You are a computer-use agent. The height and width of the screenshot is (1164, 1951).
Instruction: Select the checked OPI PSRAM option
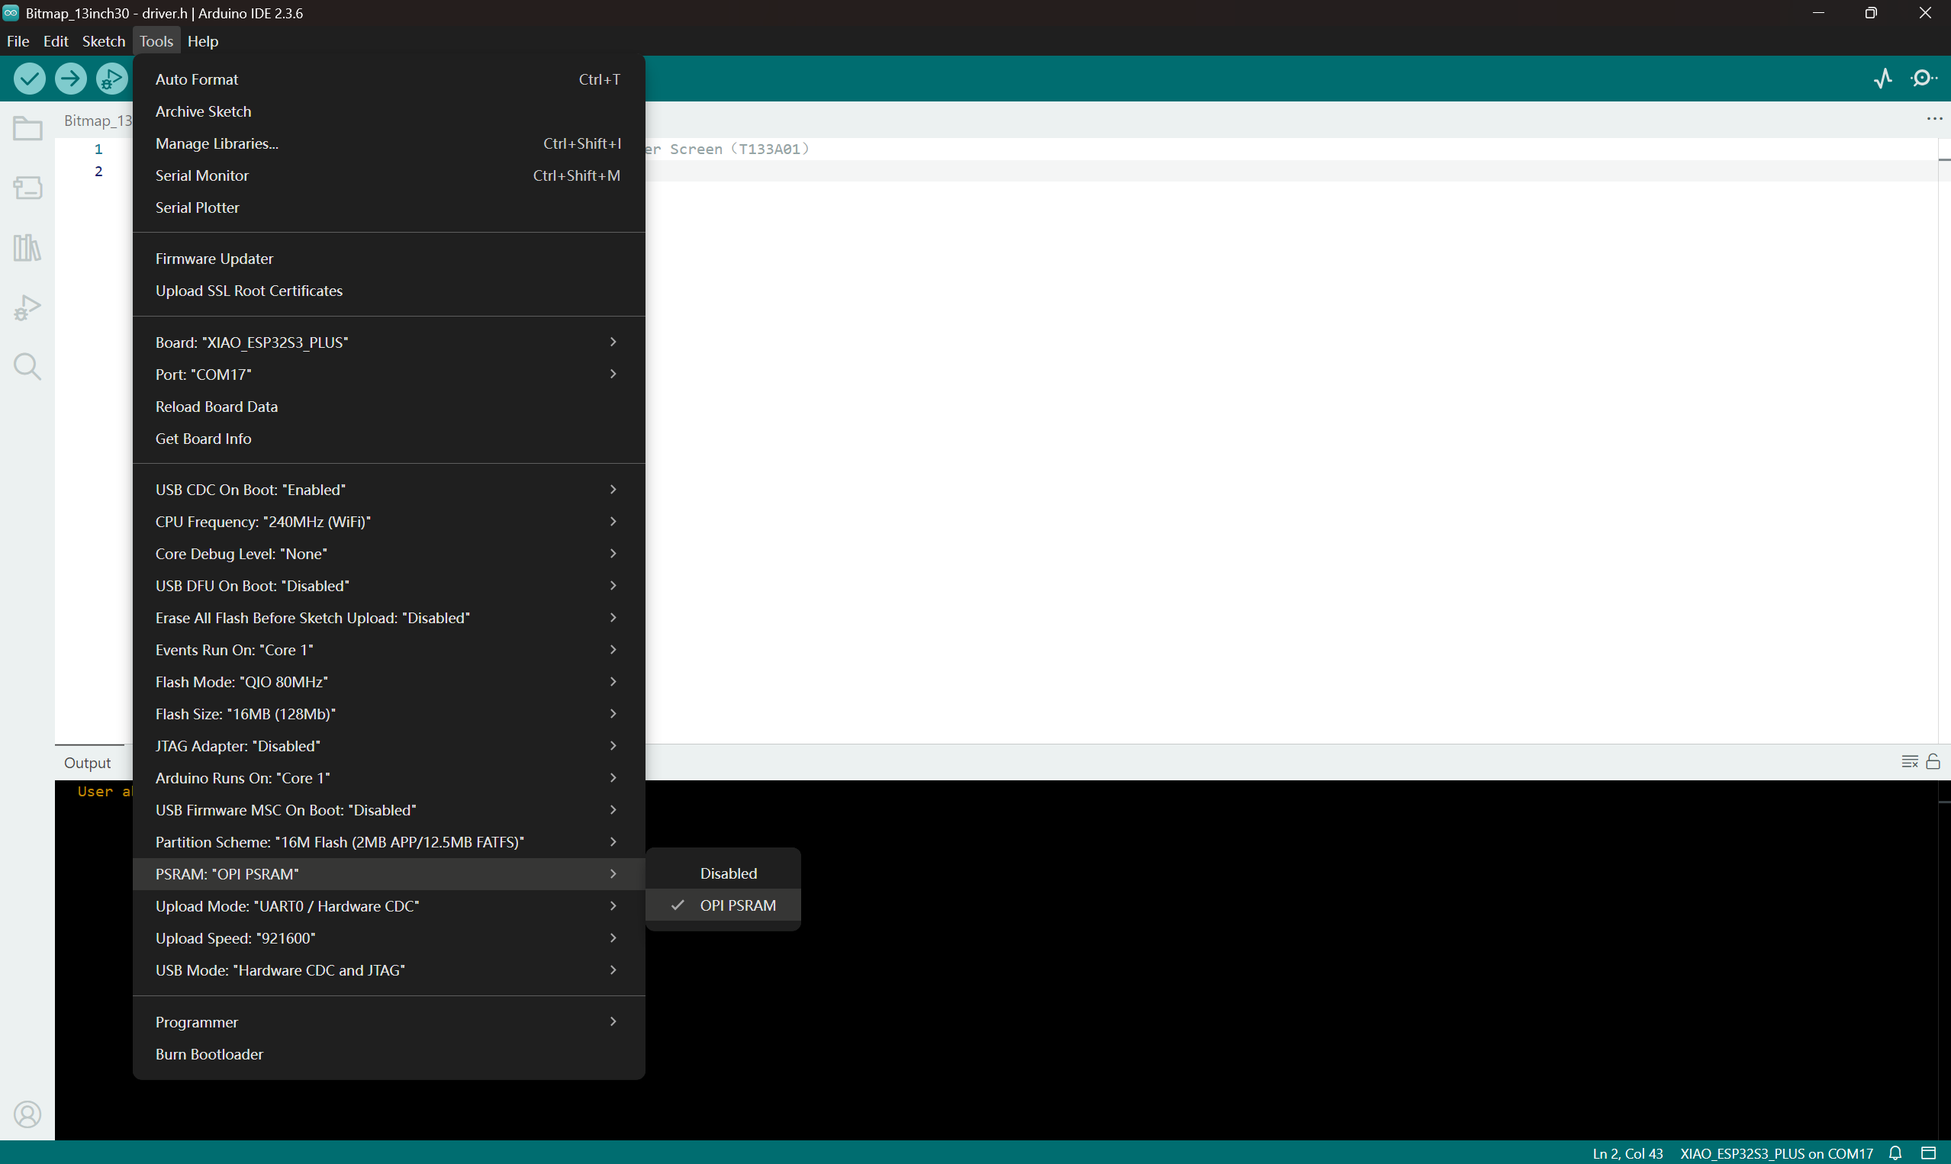737,905
